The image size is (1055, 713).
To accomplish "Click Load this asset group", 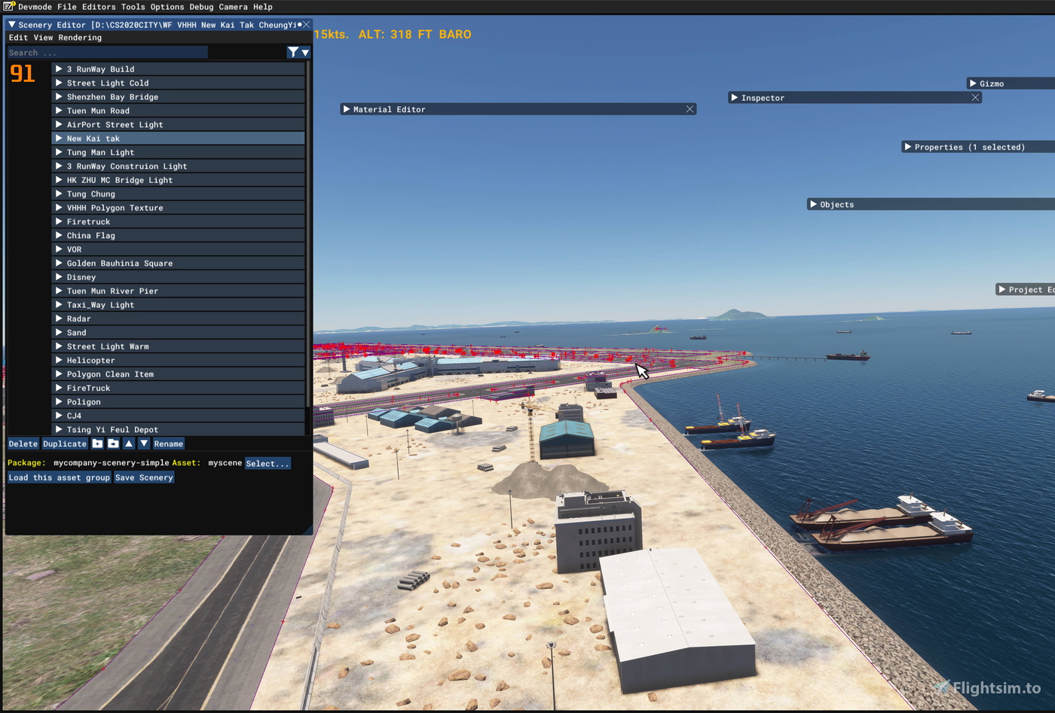I will point(59,477).
